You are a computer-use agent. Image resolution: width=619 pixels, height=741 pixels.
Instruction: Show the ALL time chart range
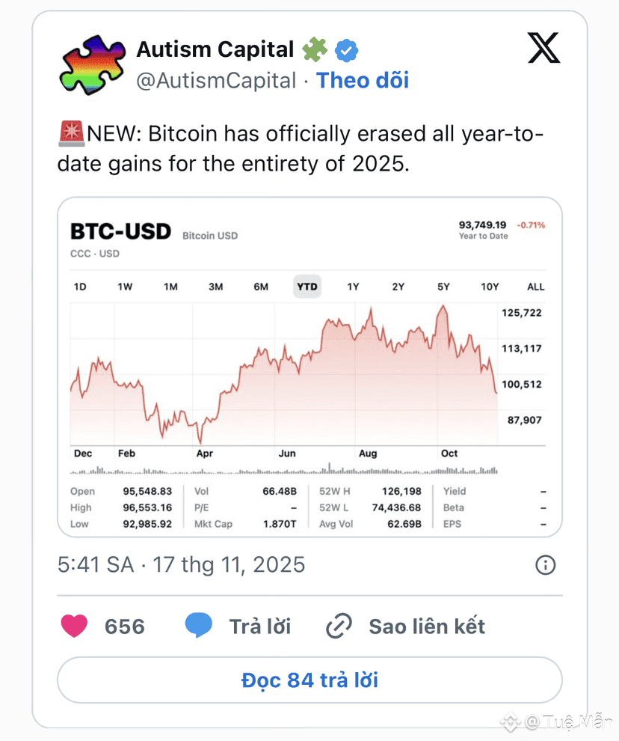pos(535,287)
